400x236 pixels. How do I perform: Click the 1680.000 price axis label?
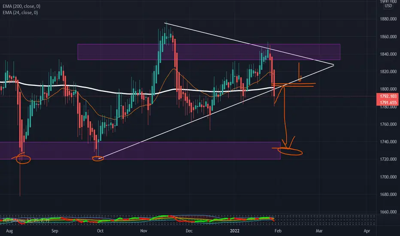(388, 194)
